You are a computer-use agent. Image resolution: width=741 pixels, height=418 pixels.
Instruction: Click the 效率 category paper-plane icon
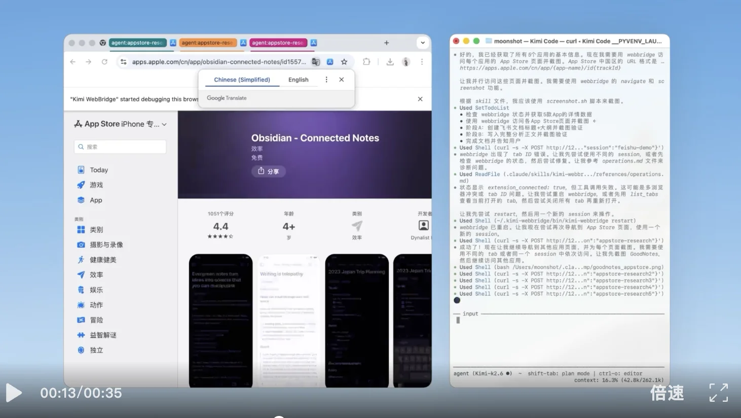[357, 226]
